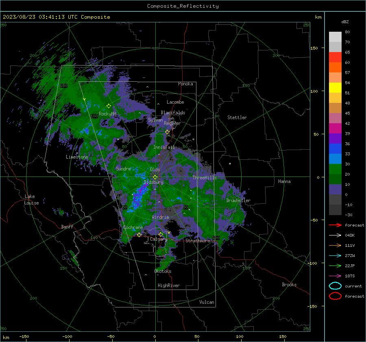Click the Lake Louise label
The height and width of the screenshot is (342, 366).
pyautogui.click(x=31, y=200)
